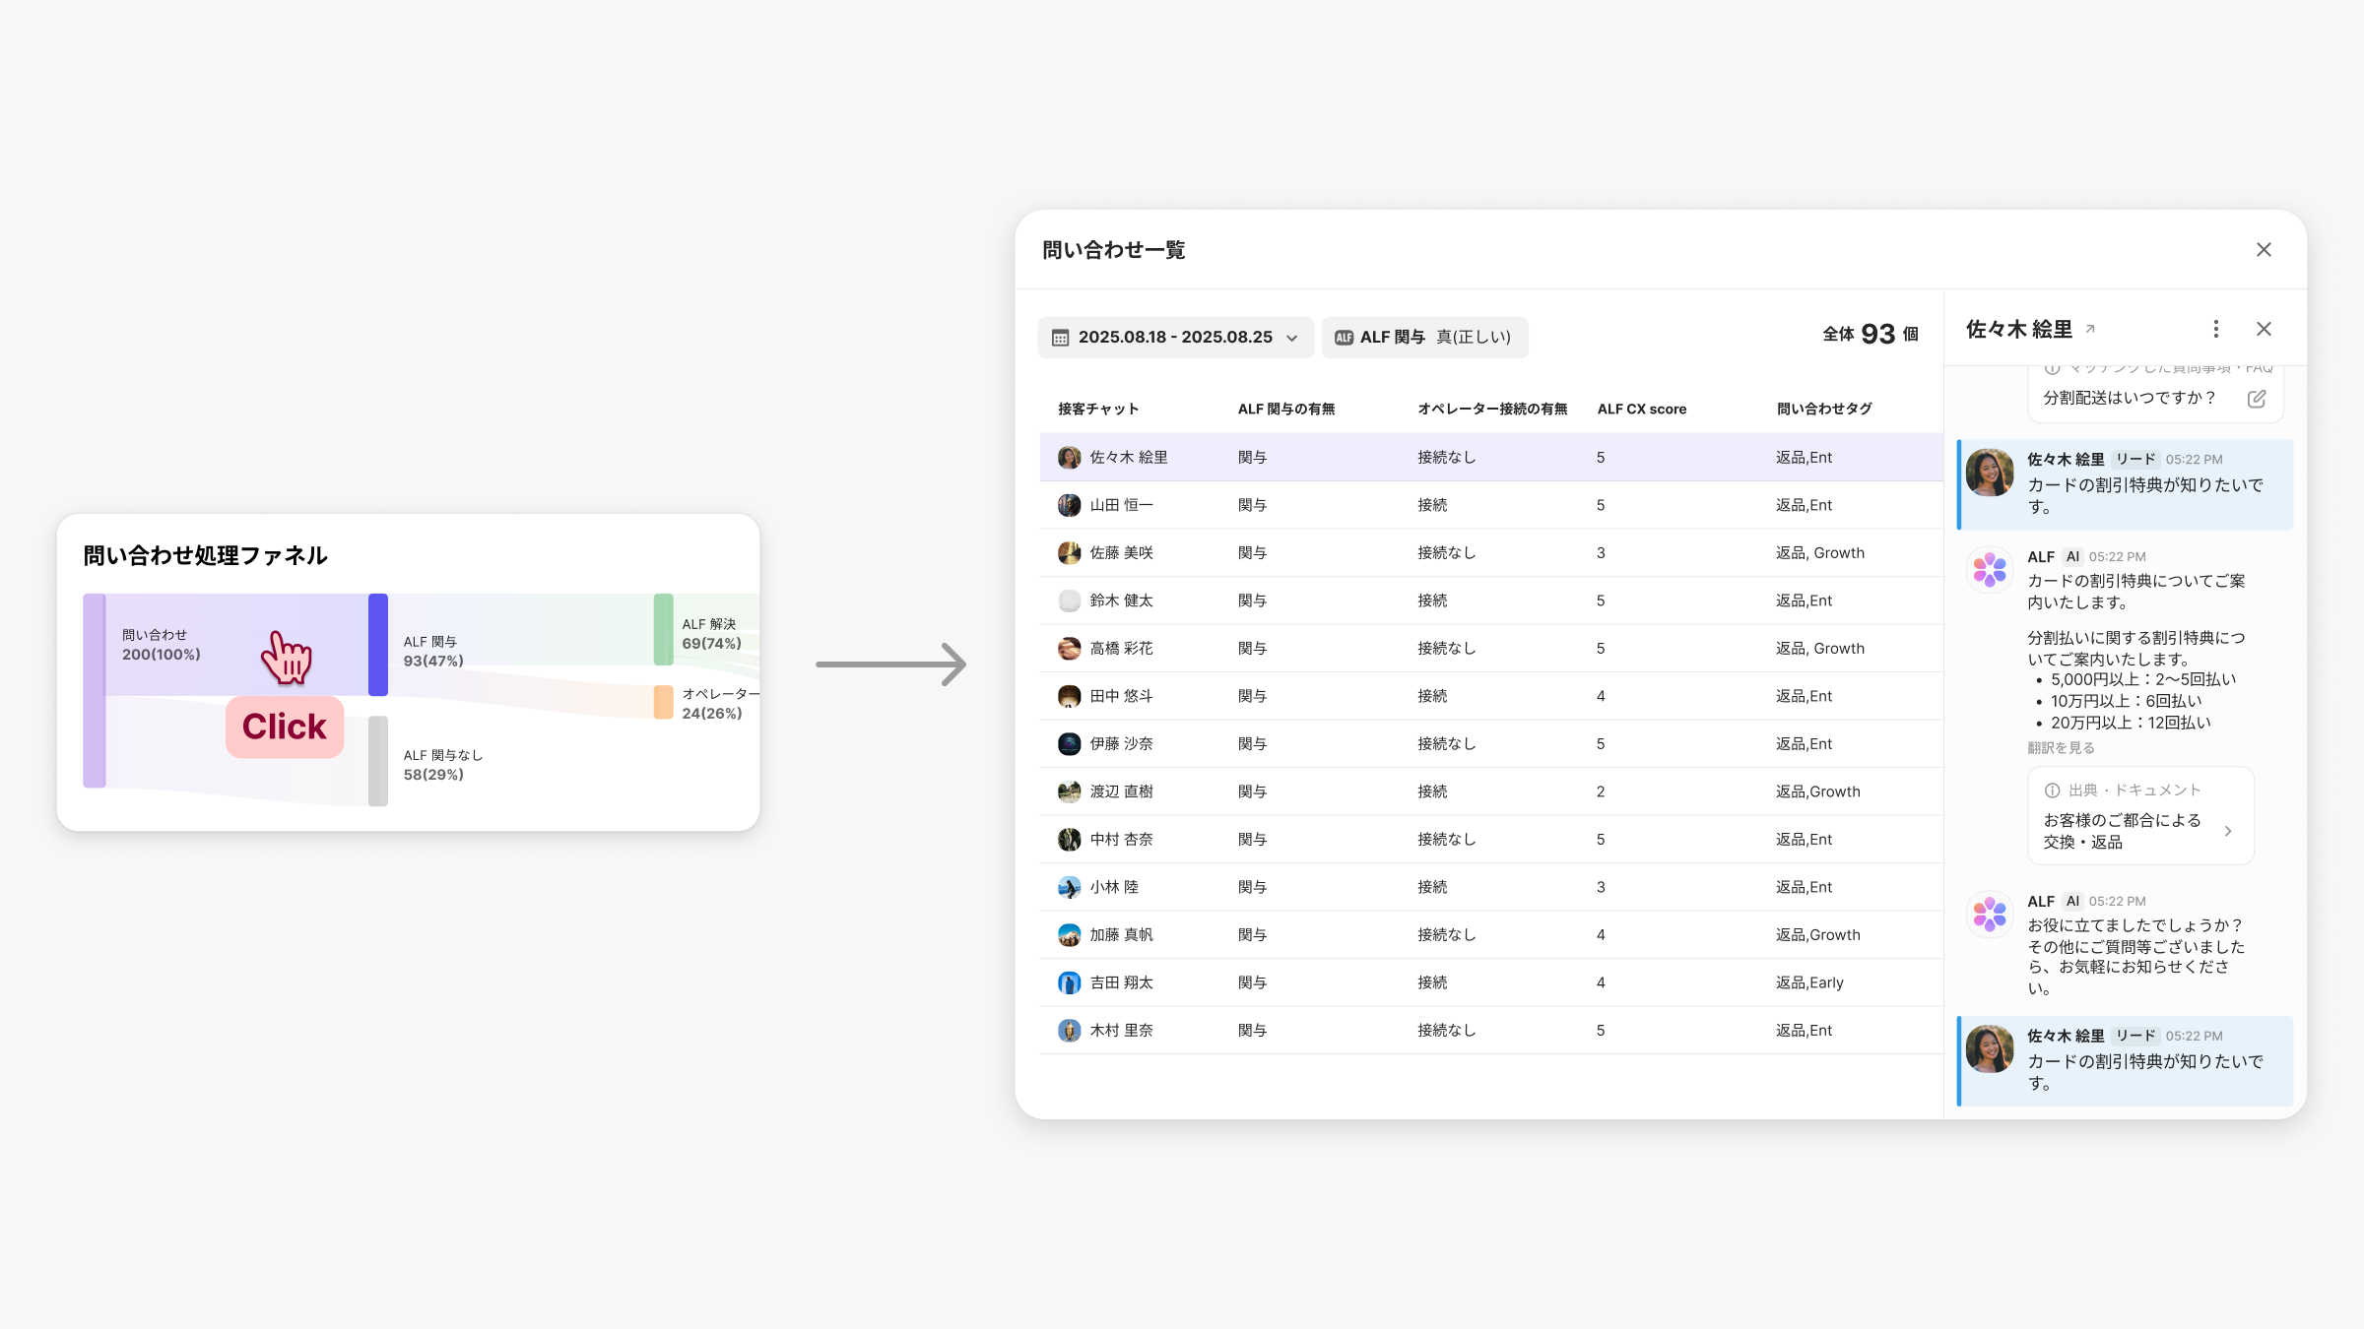Click the 翻訳を見る link

(2061, 748)
